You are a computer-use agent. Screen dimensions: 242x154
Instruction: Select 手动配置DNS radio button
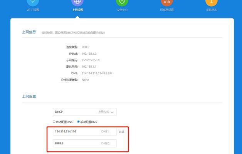[x=78, y=122]
